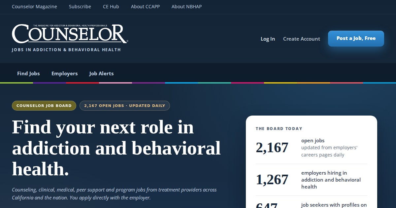The width and height of the screenshot is (396, 208).
Task: Go to CE Hub
Action: coord(111,7)
